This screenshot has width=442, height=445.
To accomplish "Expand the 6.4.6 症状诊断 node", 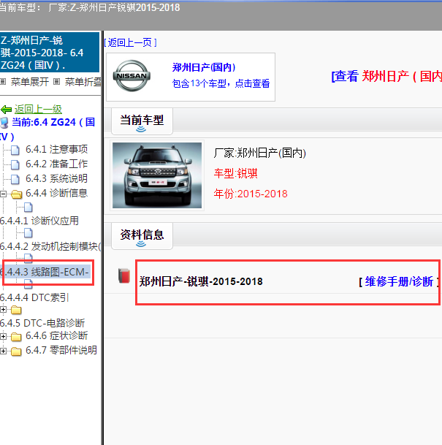I will [x=3, y=337].
